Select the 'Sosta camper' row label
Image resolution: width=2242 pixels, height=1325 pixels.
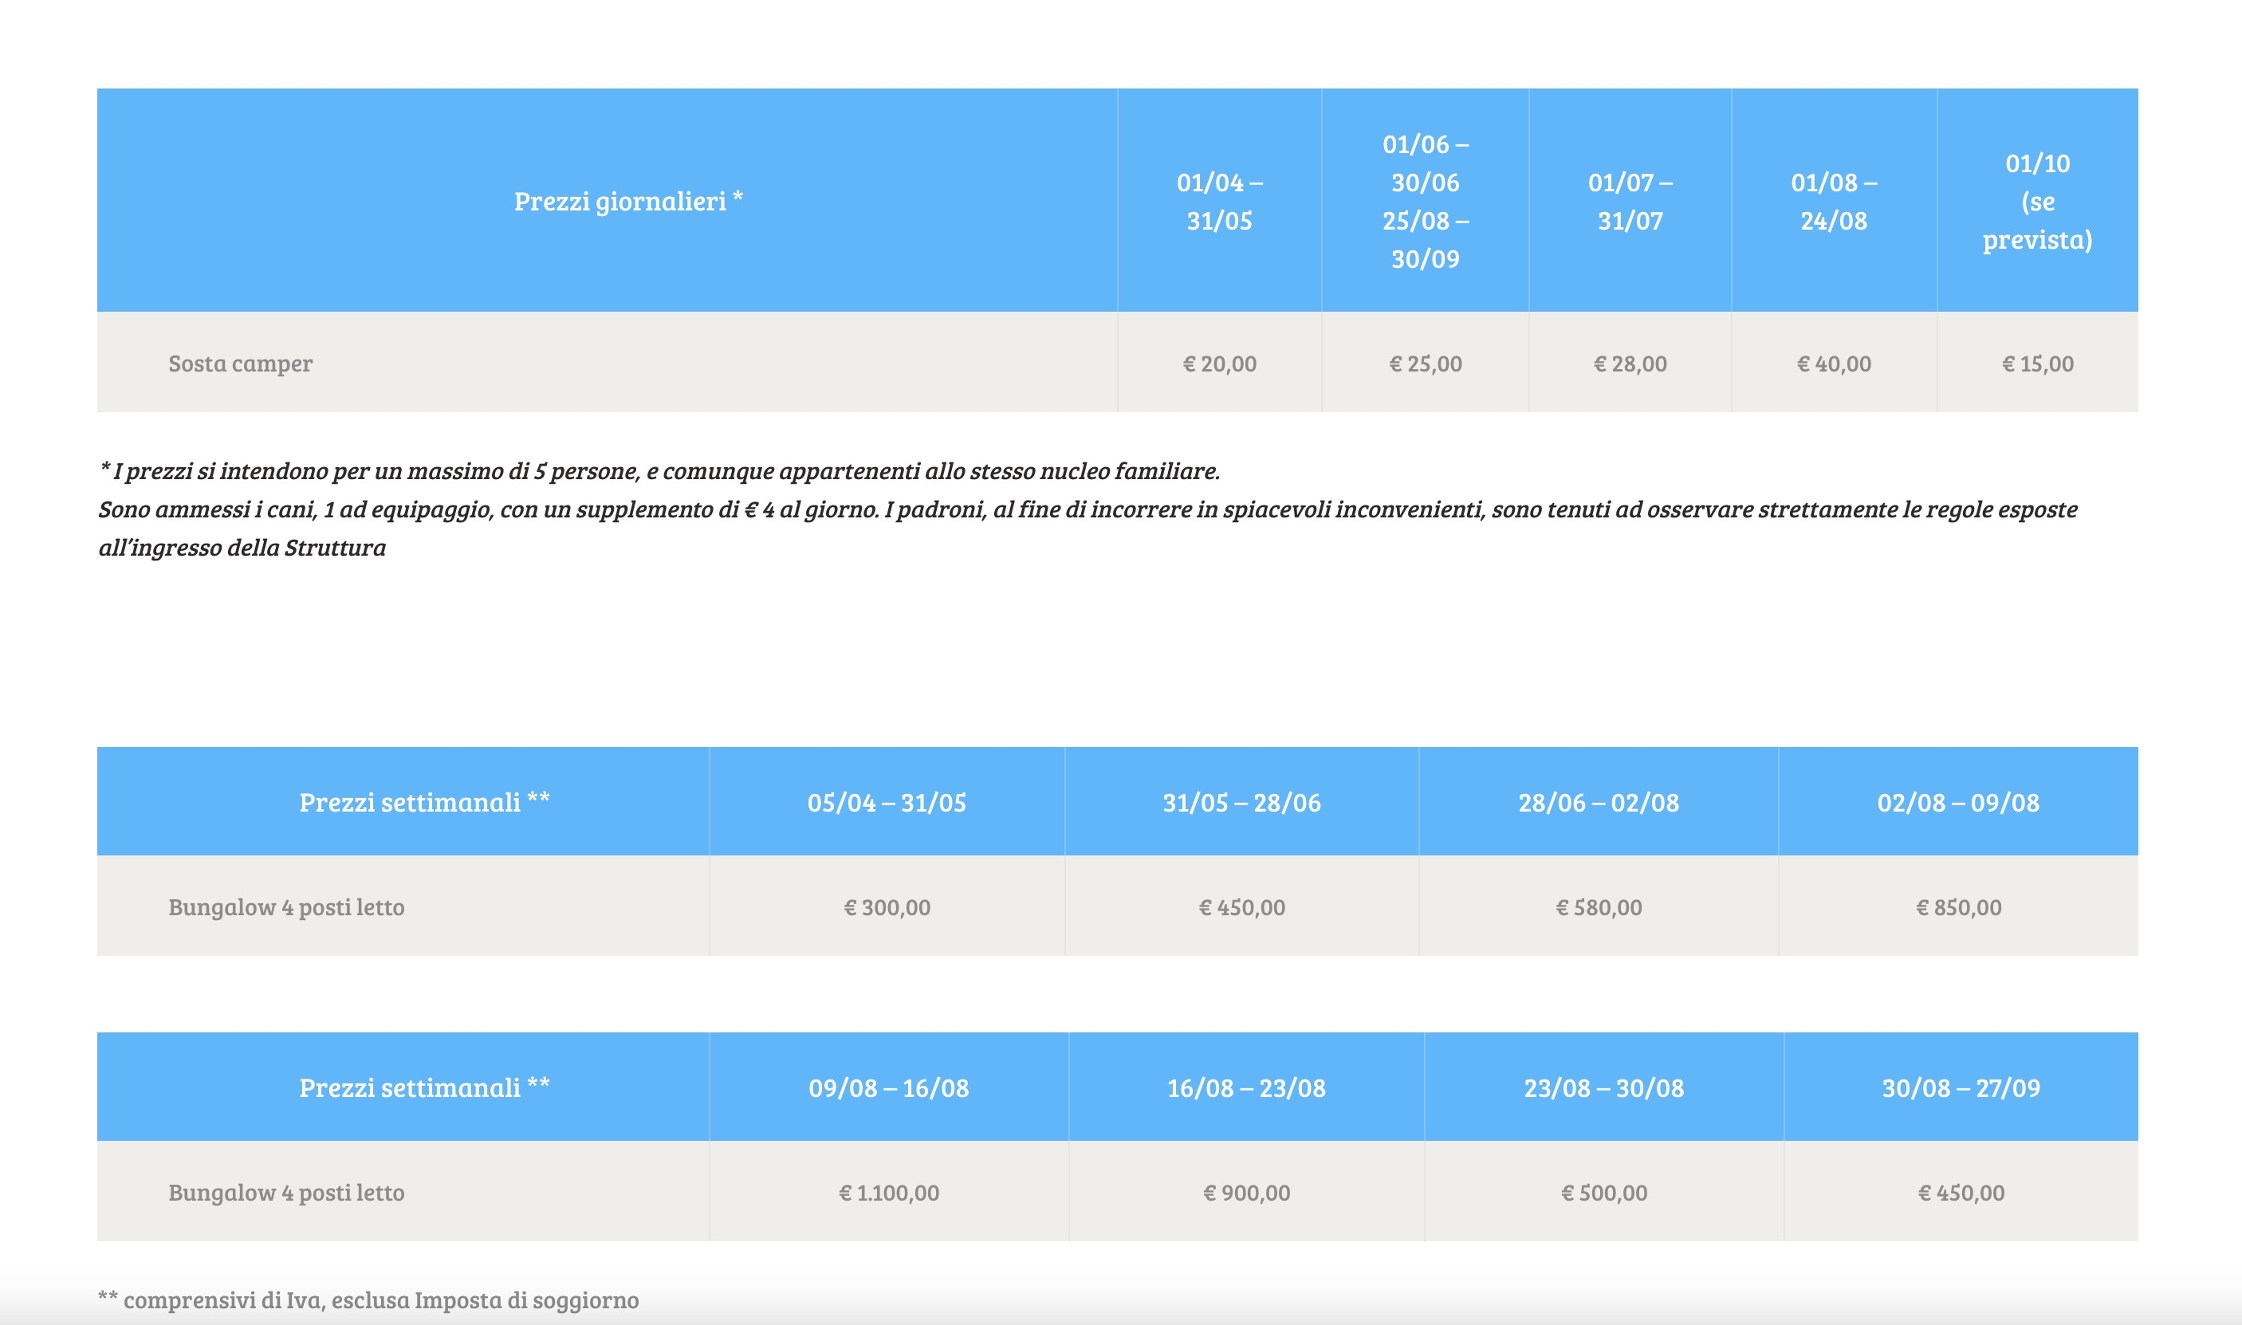click(240, 364)
